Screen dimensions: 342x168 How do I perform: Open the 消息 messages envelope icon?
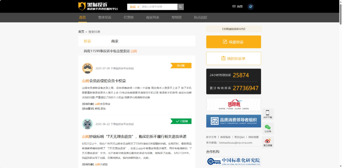click(x=234, y=6)
